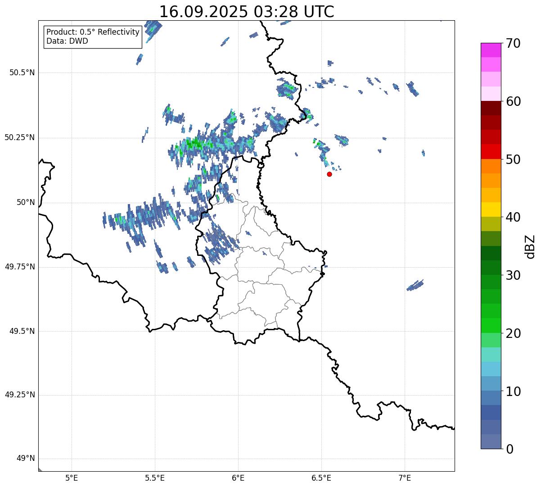The image size is (541, 487).
Task: Click the dBZ colorbar axis label
Action: point(531,246)
